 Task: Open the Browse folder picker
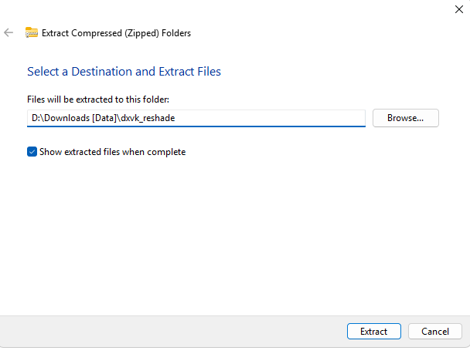pyautogui.click(x=405, y=118)
